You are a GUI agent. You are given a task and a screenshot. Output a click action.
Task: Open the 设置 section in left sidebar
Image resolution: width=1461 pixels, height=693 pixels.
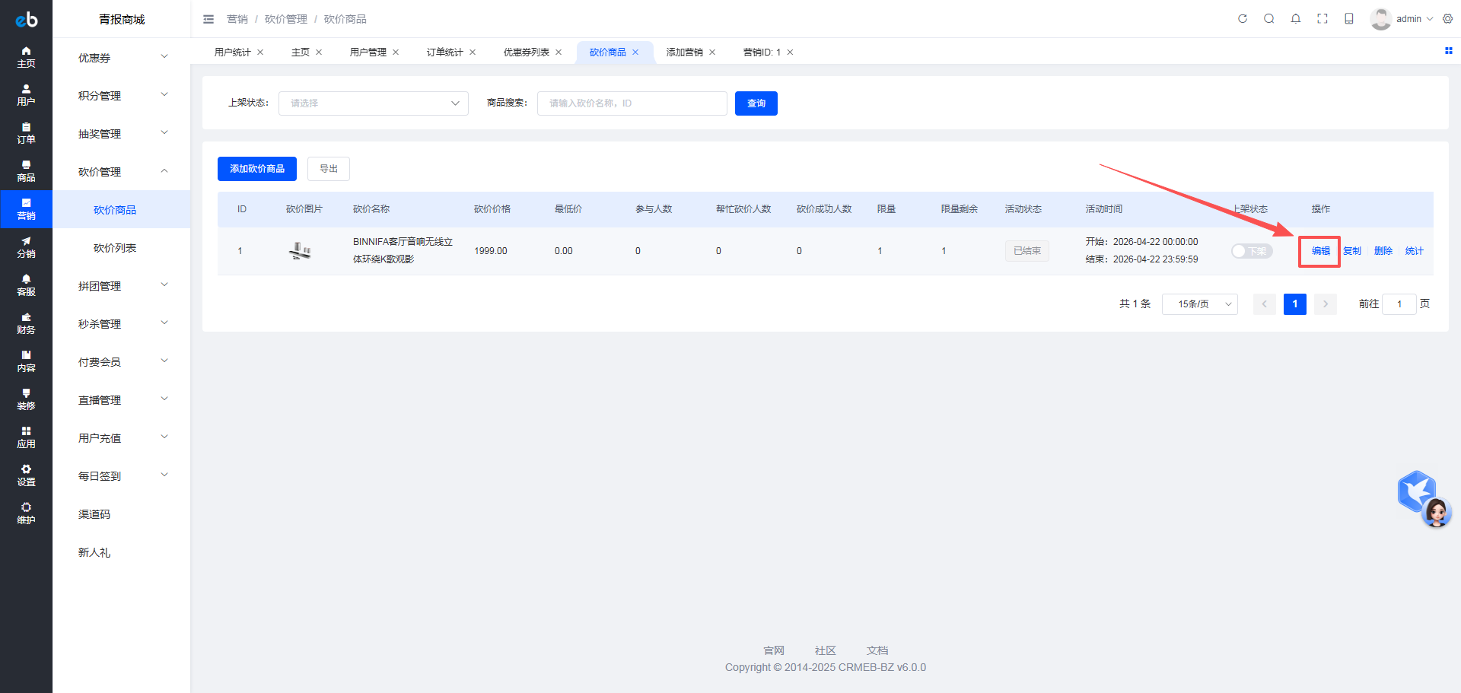pos(26,475)
